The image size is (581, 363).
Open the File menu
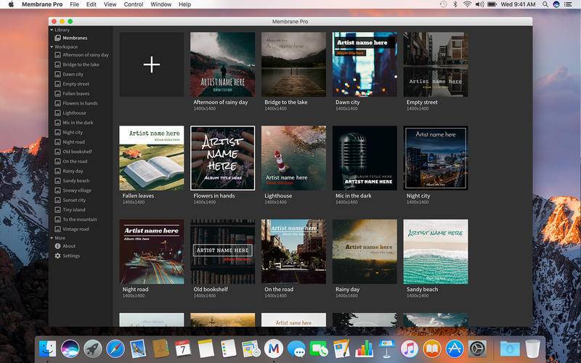(74, 4)
